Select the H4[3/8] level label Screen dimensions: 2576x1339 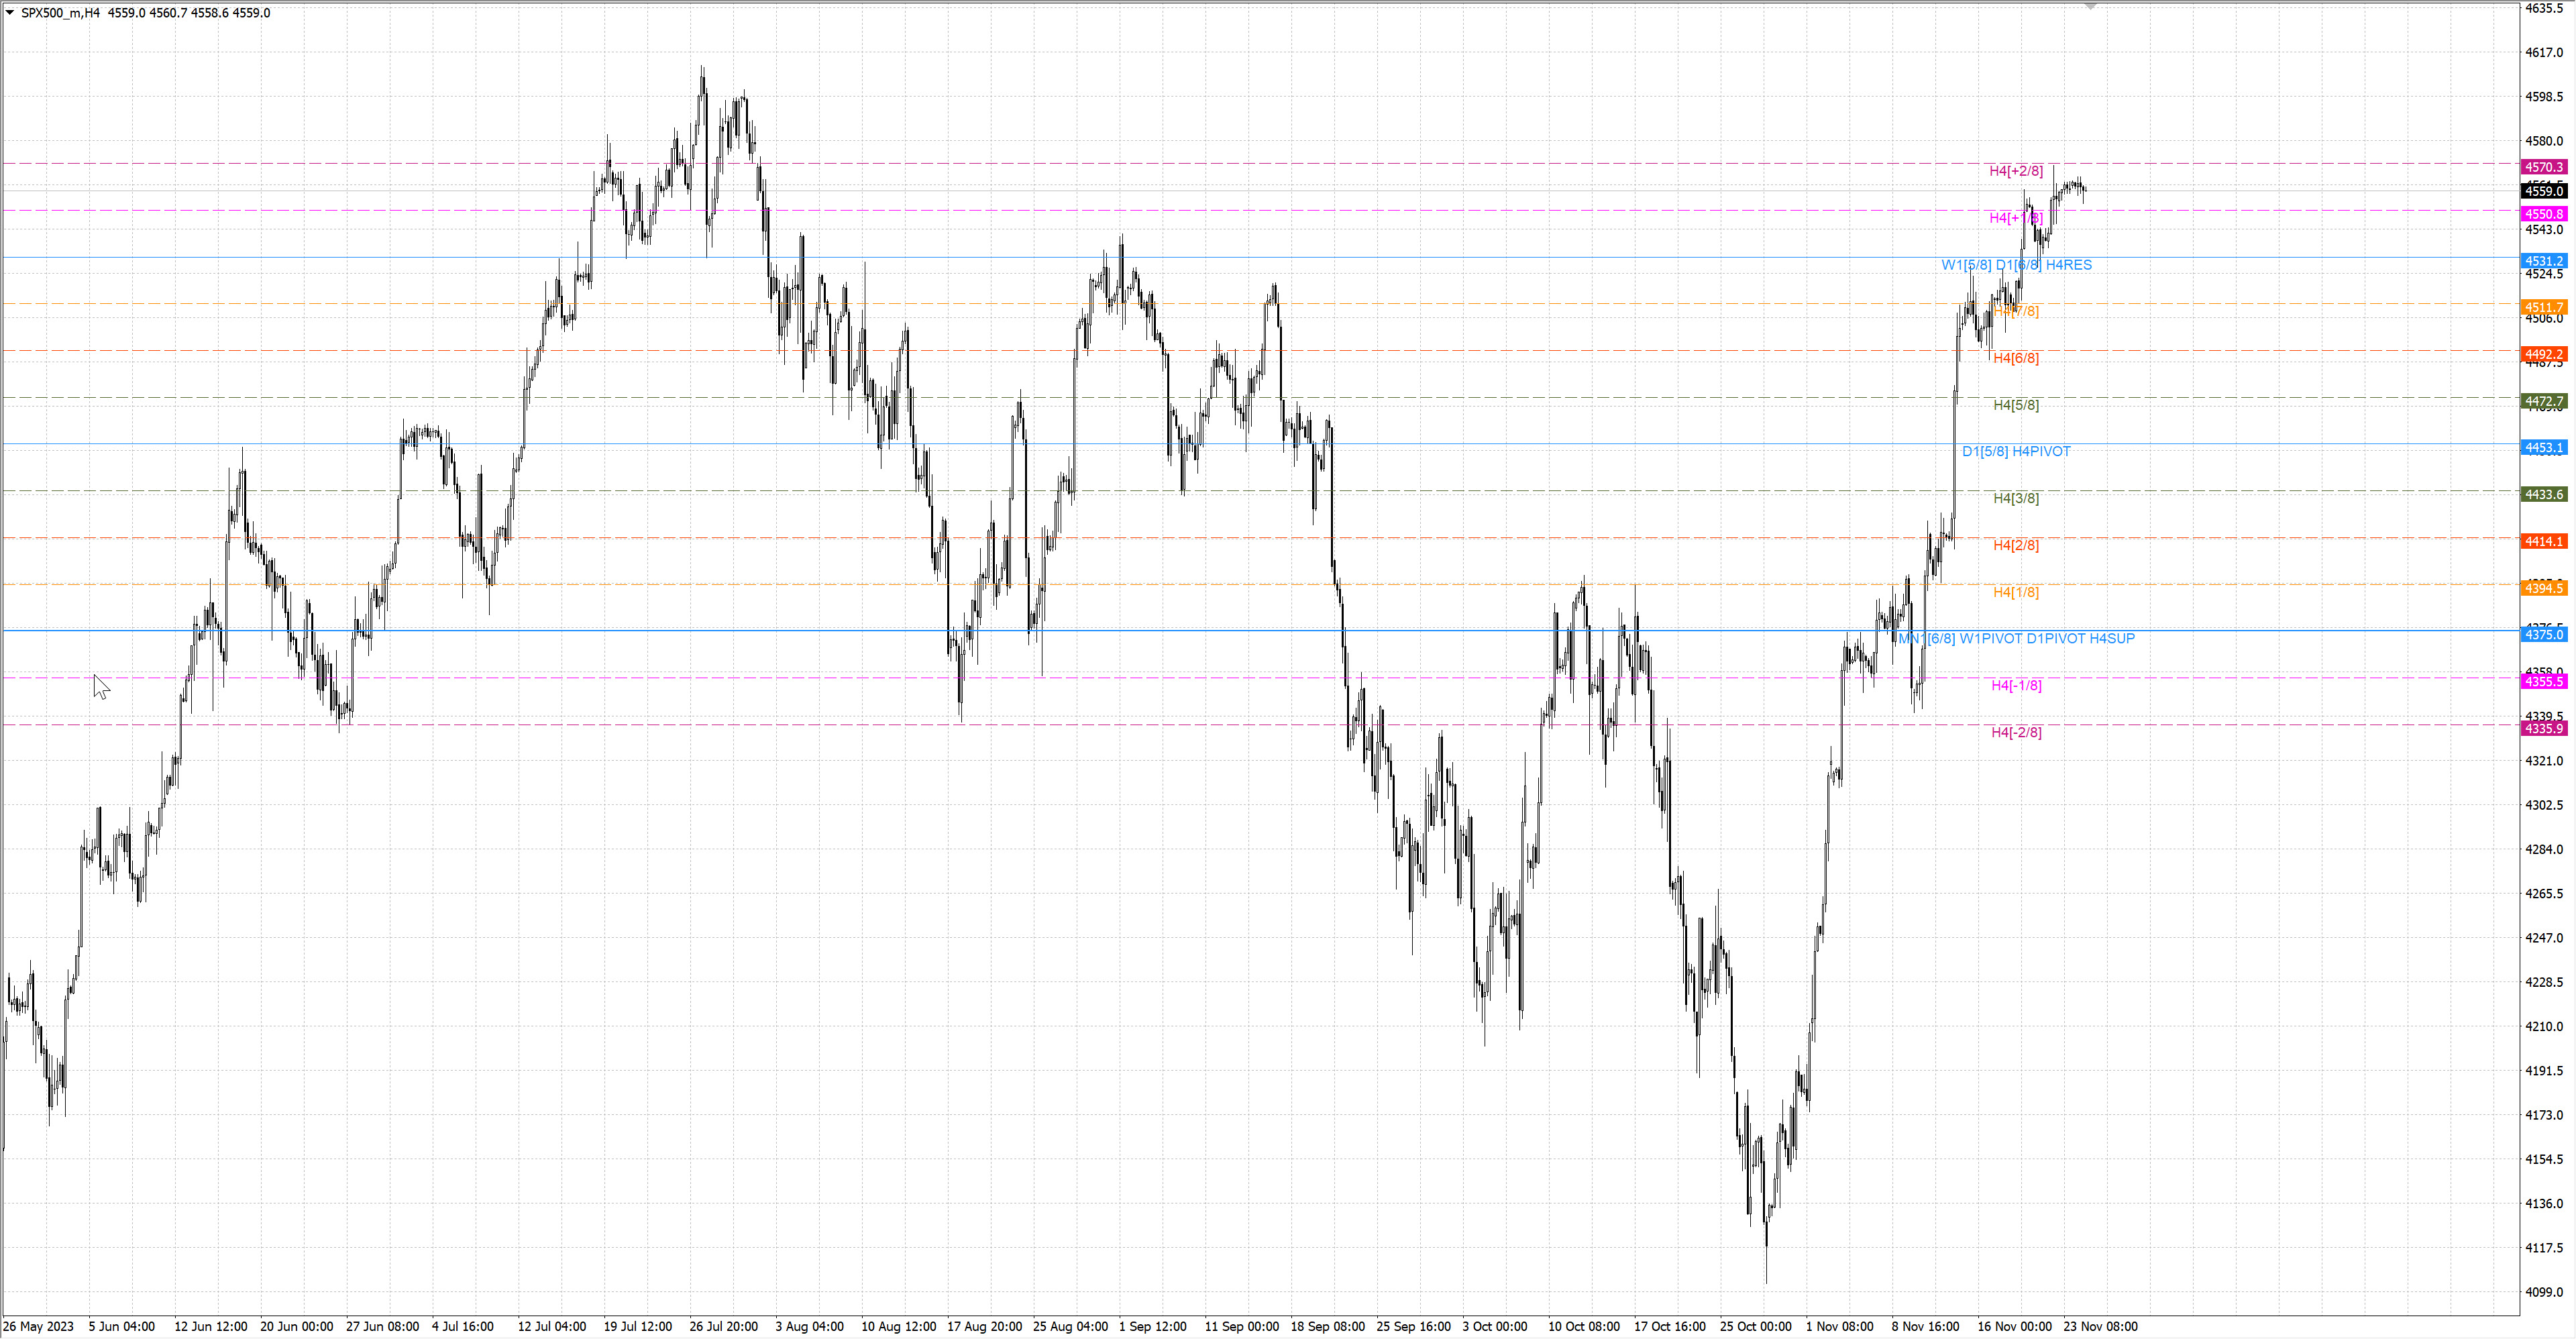pos(2016,498)
